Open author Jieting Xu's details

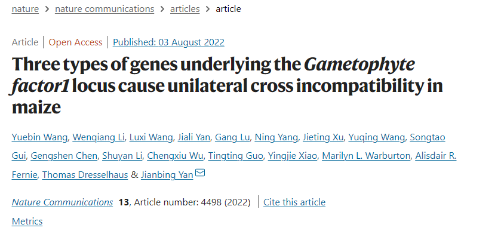tap(323, 137)
